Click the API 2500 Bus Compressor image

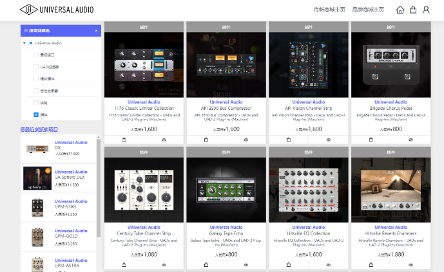tap(226, 65)
